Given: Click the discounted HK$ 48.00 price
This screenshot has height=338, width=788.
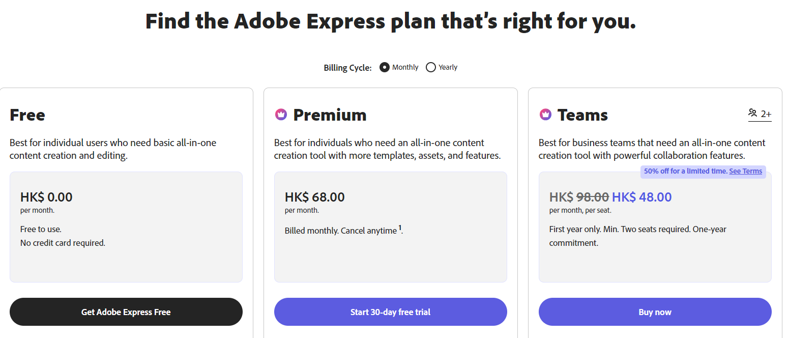Looking at the screenshot, I should click(641, 197).
